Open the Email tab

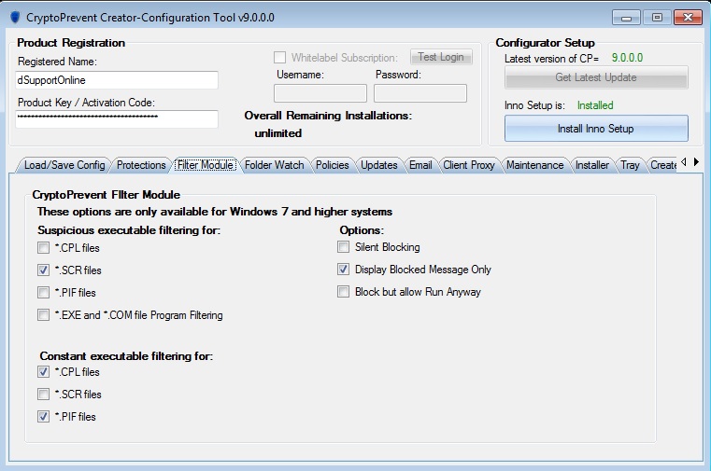pyautogui.click(x=420, y=165)
